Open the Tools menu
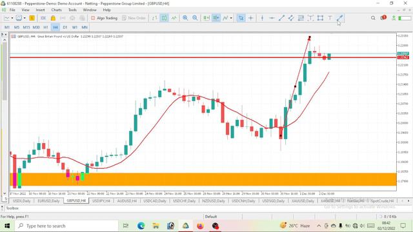The width and height of the screenshot is (413, 232). [72, 10]
